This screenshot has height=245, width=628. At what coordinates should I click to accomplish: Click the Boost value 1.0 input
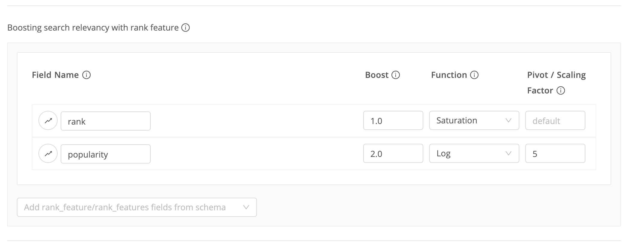pyautogui.click(x=393, y=120)
